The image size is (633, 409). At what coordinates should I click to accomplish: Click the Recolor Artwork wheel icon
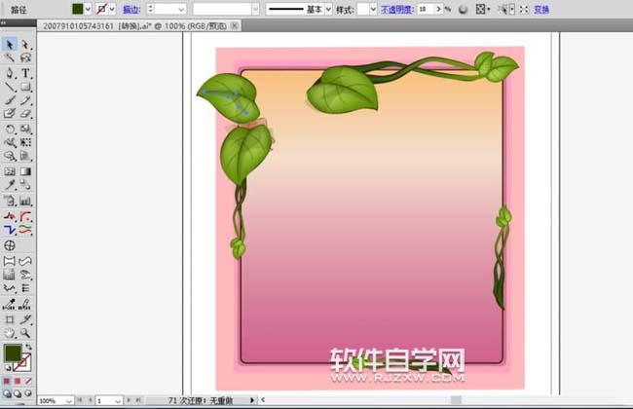coord(463,10)
